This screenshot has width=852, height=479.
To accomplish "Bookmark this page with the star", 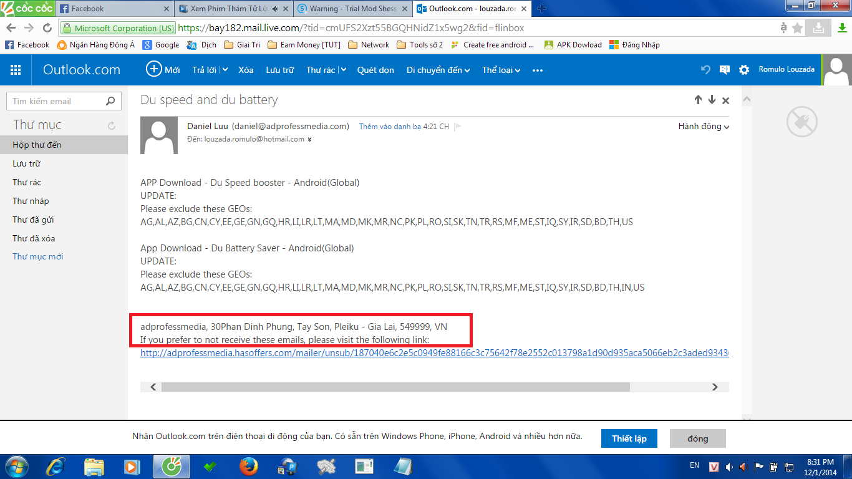I will point(798,28).
